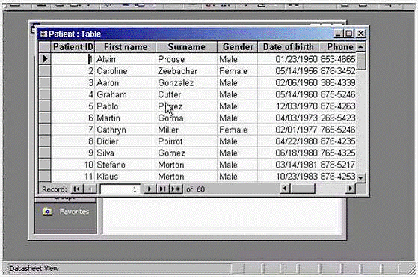The height and width of the screenshot is (277, 418).
Task: Open the Favorites group icon
Action: point(47,212)
